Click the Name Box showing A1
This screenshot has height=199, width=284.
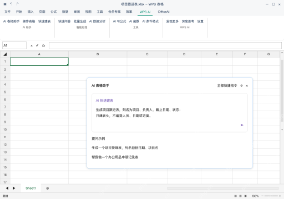(x=14, y=45)
